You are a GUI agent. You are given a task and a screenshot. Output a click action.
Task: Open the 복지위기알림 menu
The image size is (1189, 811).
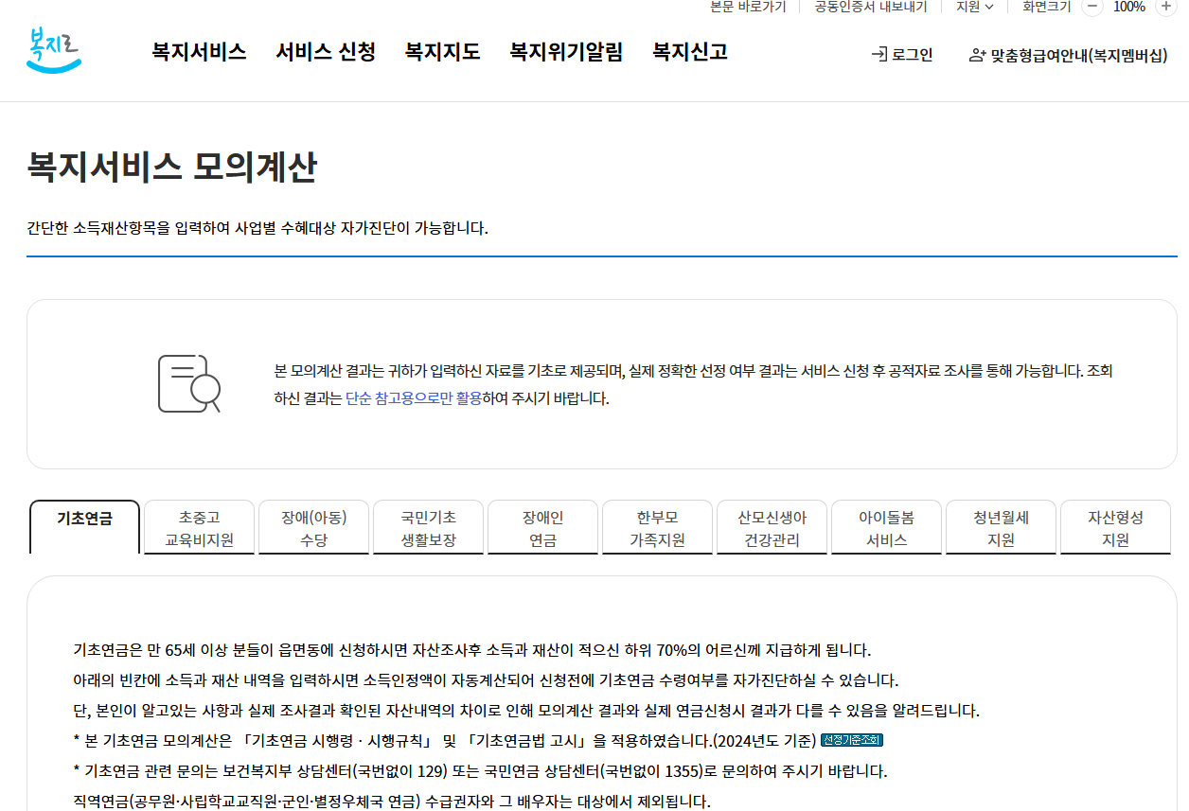[x=566, y=52]
